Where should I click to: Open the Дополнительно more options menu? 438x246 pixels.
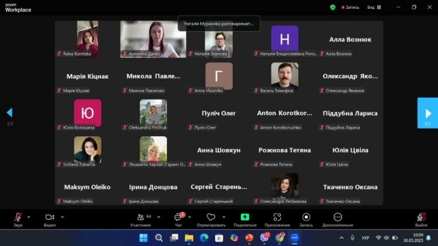click(338, 218)
